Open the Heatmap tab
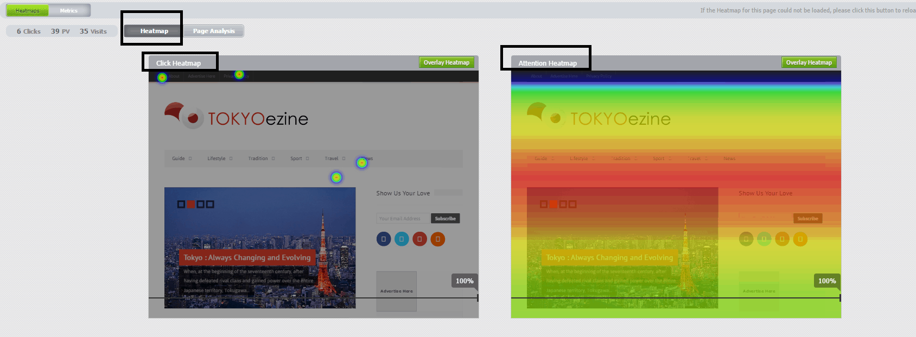The image size is (916, 337). (x=154, y=31)
